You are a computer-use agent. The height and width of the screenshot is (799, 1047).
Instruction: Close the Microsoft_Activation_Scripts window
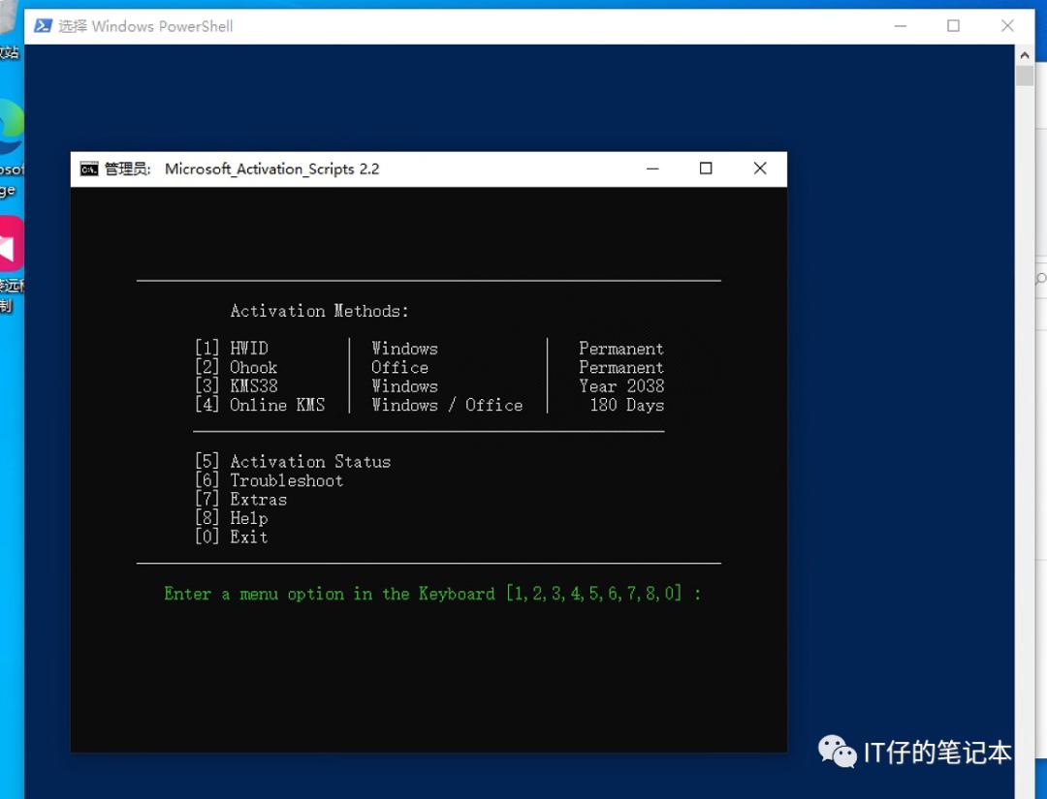tap(760, 169)
